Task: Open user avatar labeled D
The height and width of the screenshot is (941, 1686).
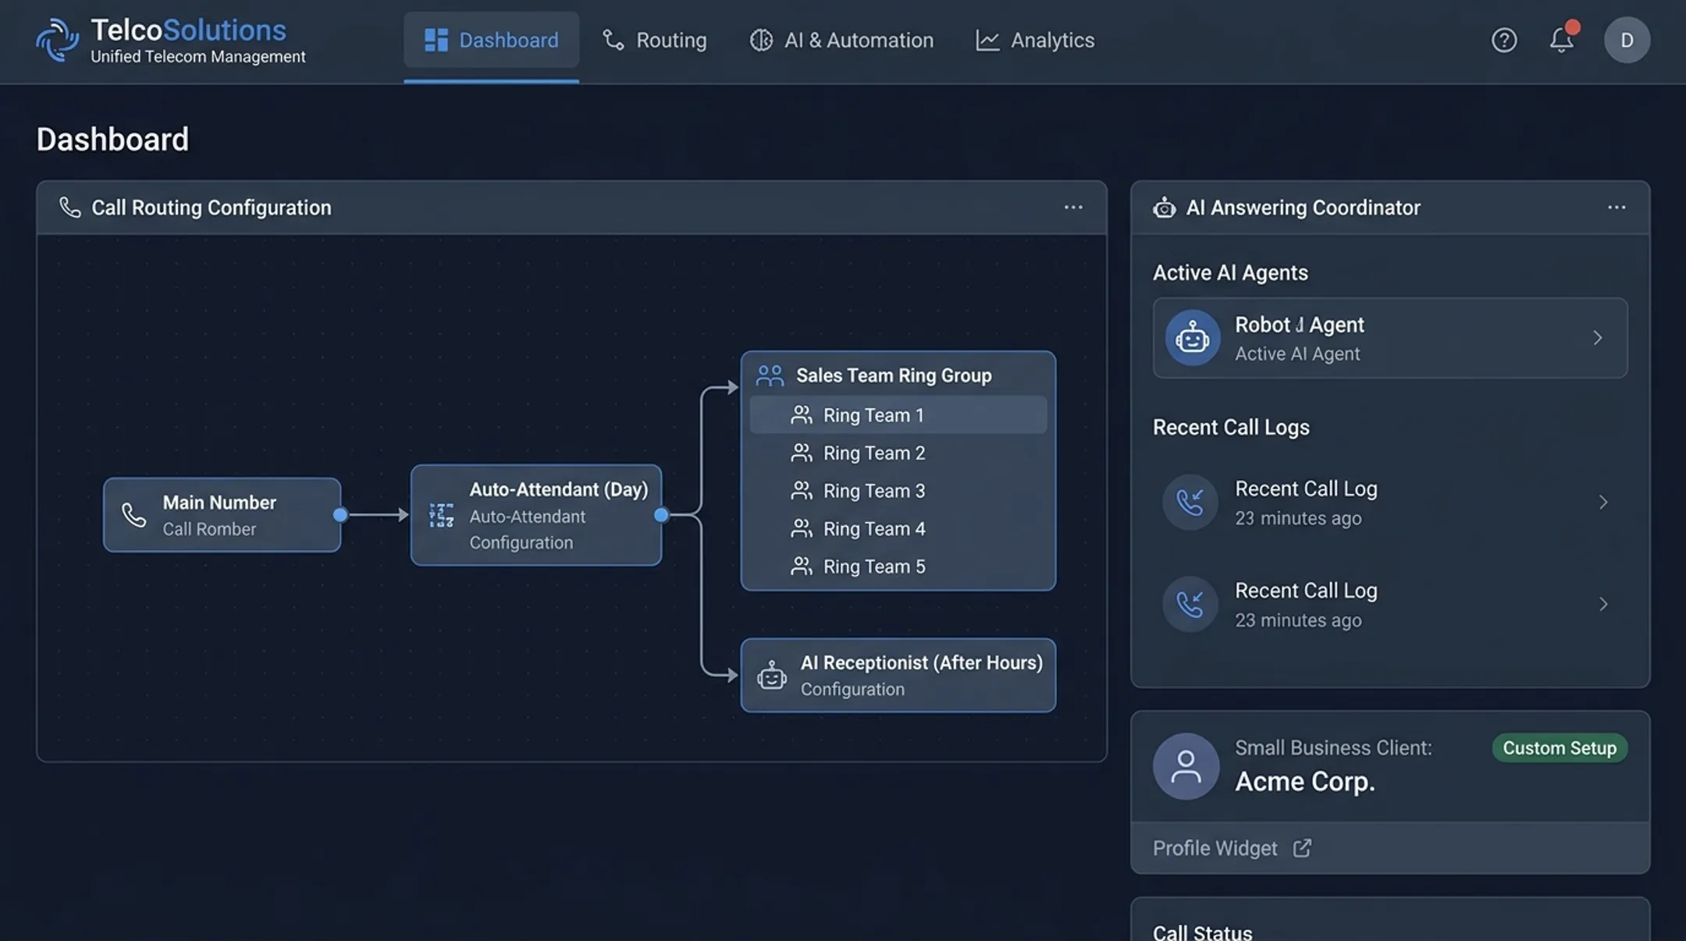Action: tap(1627, 40)
